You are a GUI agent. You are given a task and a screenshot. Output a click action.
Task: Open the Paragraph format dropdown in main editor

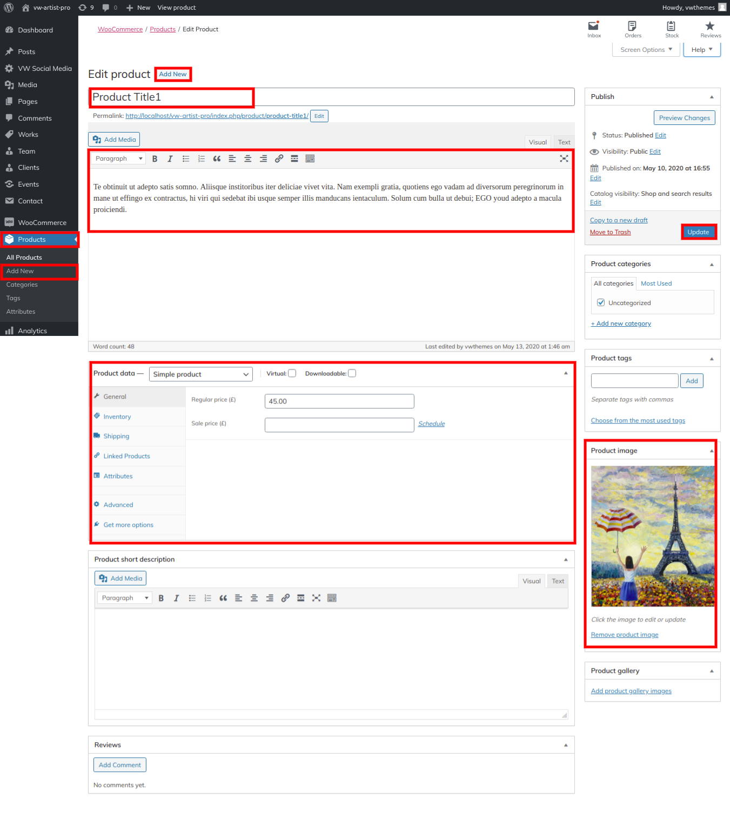coord(118,158)
